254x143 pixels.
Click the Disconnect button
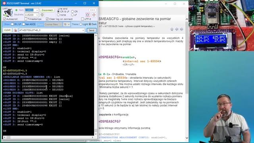point(47,10)
